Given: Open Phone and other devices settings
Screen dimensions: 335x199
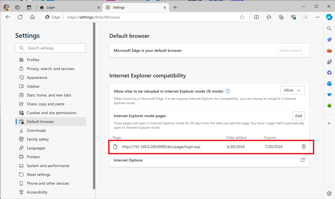Looking at the screenshot, I should click(x=51, y=183).
